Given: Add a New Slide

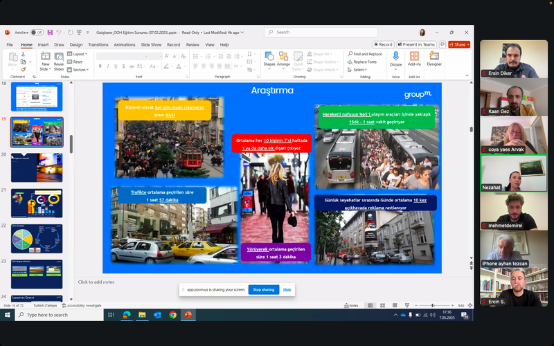Looking at the screenshot, I should 45,61.
